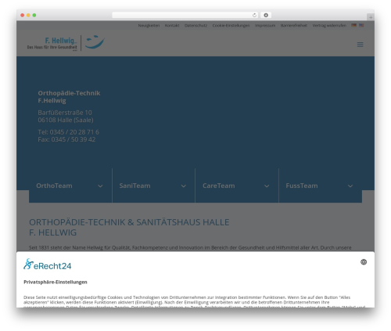
Task: Click the globe language icon in cookie banner
Action: click(364, 262)
